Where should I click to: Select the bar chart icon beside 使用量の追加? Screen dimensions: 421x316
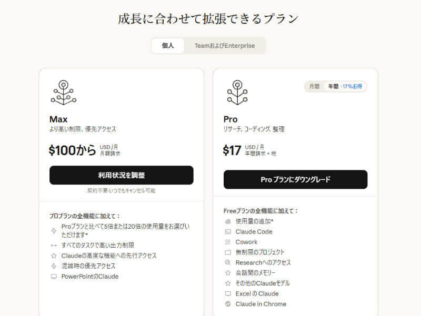pos(227,222)
